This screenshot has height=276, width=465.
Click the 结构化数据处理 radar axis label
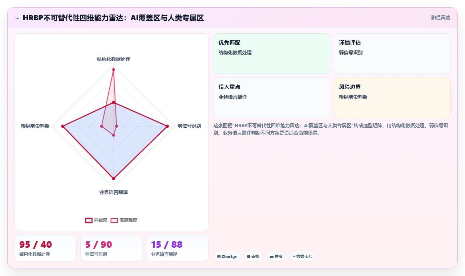point(113,59)
